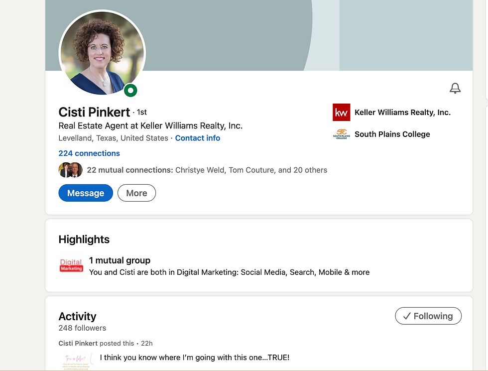
Task: Click the Highlights section heading
Action: tap(84, 240)
